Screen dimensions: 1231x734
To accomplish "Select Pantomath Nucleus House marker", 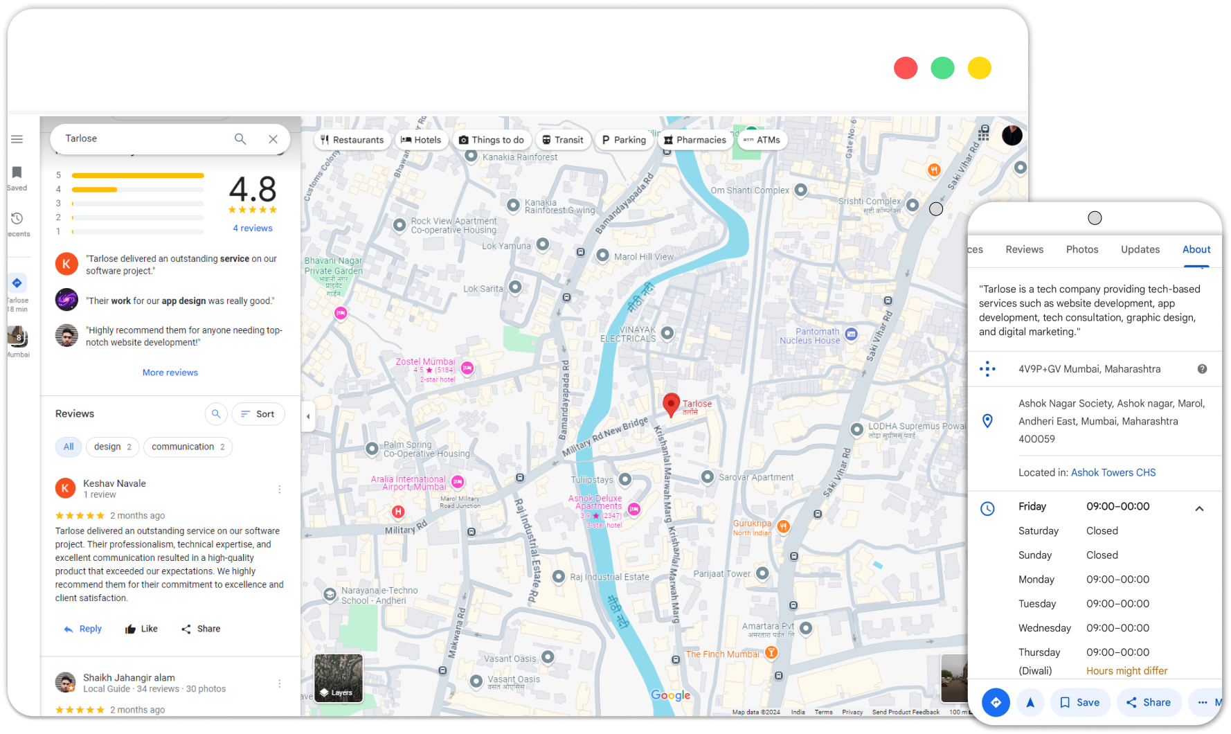I will (851, 334).
